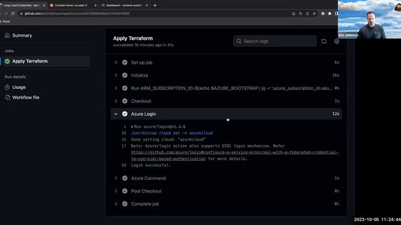
Task: Click the share icon in address bar
Action: (307, 14)
